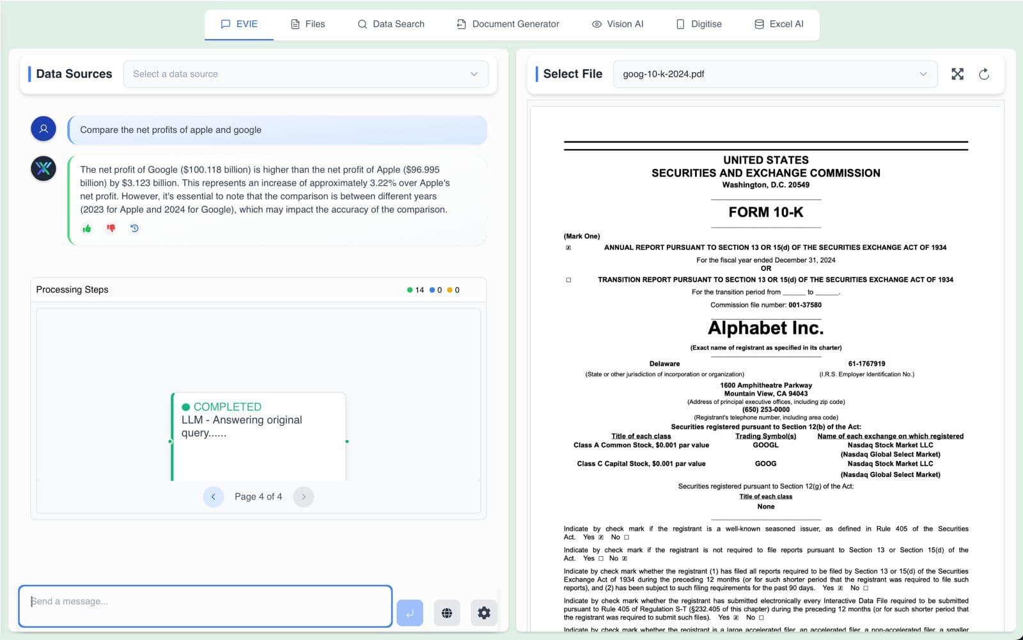Switch to the Digitise tab
Viewport: 1023px width, 640px height.
(x=698, y=24)
